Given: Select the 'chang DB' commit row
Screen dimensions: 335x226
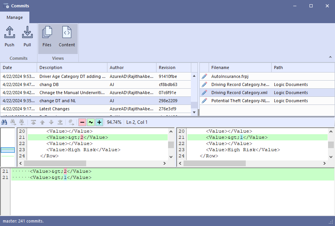Looking at the screenshot, I should pyautogui.click(x=95, y=84).
